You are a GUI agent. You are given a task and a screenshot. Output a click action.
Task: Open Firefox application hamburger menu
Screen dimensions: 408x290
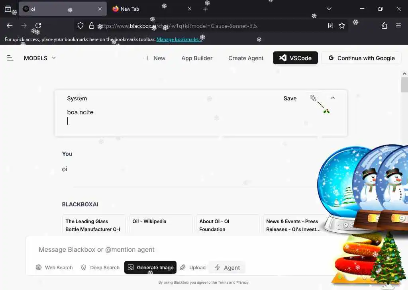click(x=398, y=25)
